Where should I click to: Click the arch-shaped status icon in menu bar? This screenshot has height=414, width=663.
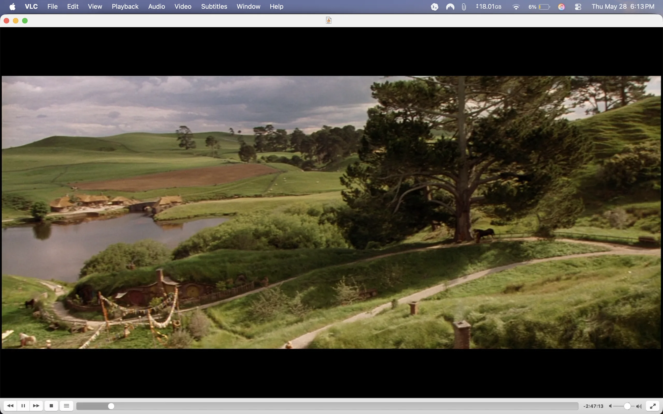[450, 7]
